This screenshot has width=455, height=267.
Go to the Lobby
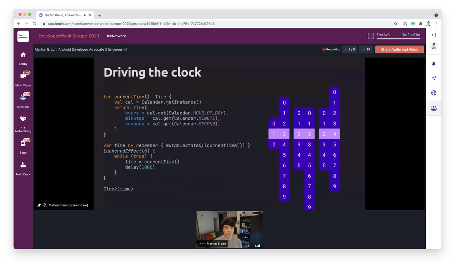click(23, 58)
